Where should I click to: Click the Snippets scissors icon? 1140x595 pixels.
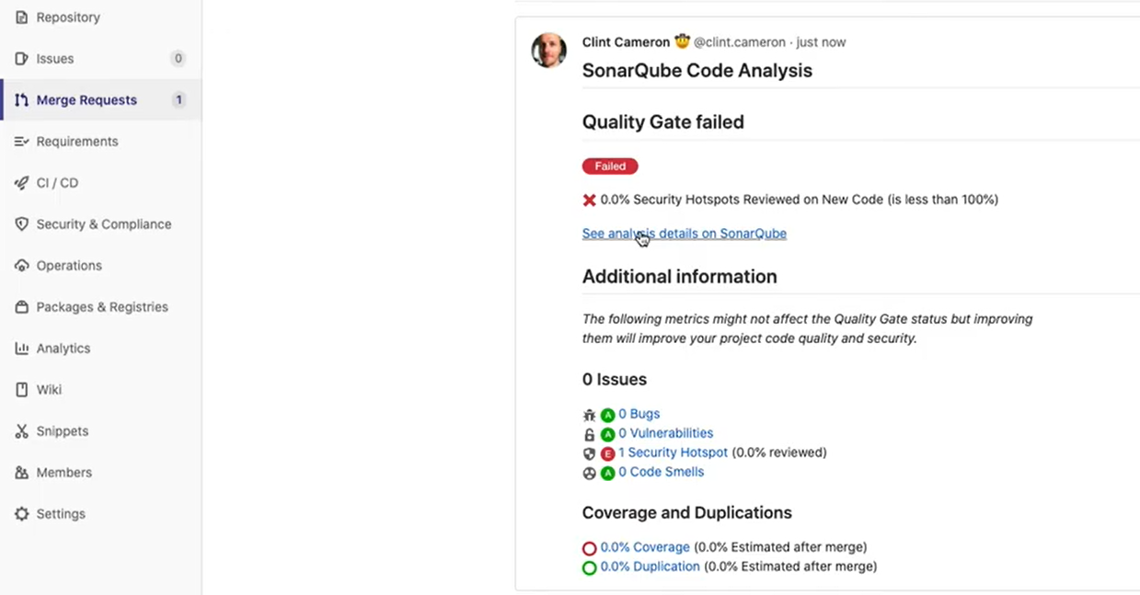(x=22, y=431)
